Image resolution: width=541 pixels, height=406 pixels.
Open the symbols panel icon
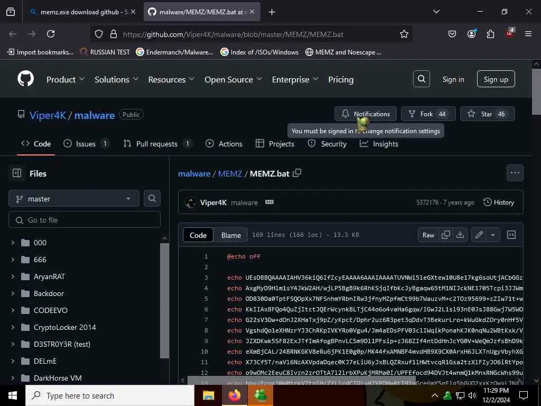tap(511, 235)
